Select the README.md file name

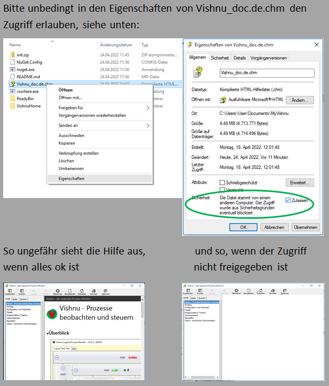[28, 77]
